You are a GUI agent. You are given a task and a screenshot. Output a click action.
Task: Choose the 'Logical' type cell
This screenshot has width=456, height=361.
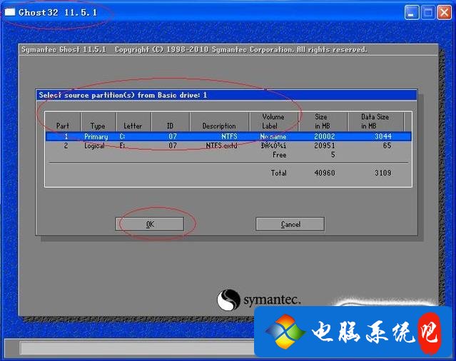(x=94, y=146)
